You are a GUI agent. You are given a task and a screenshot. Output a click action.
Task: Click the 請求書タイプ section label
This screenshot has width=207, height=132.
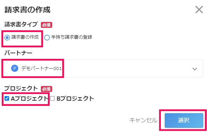(x=21, y=25)
